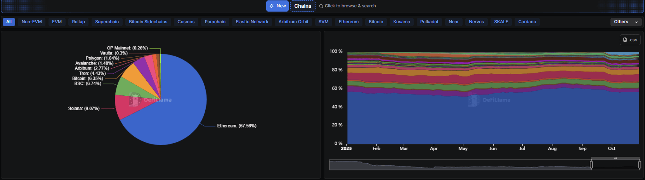Viewport: 645px width, 180px height.
Task: Select the All chain filter
Action: coord(9,22)
